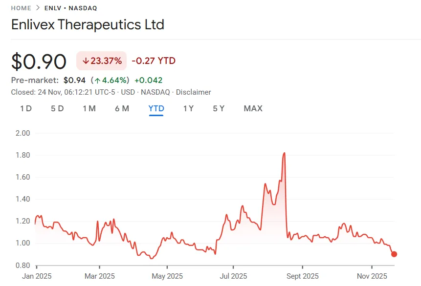Open the ENLV · NASDAQ ticker link

point(70,8)
